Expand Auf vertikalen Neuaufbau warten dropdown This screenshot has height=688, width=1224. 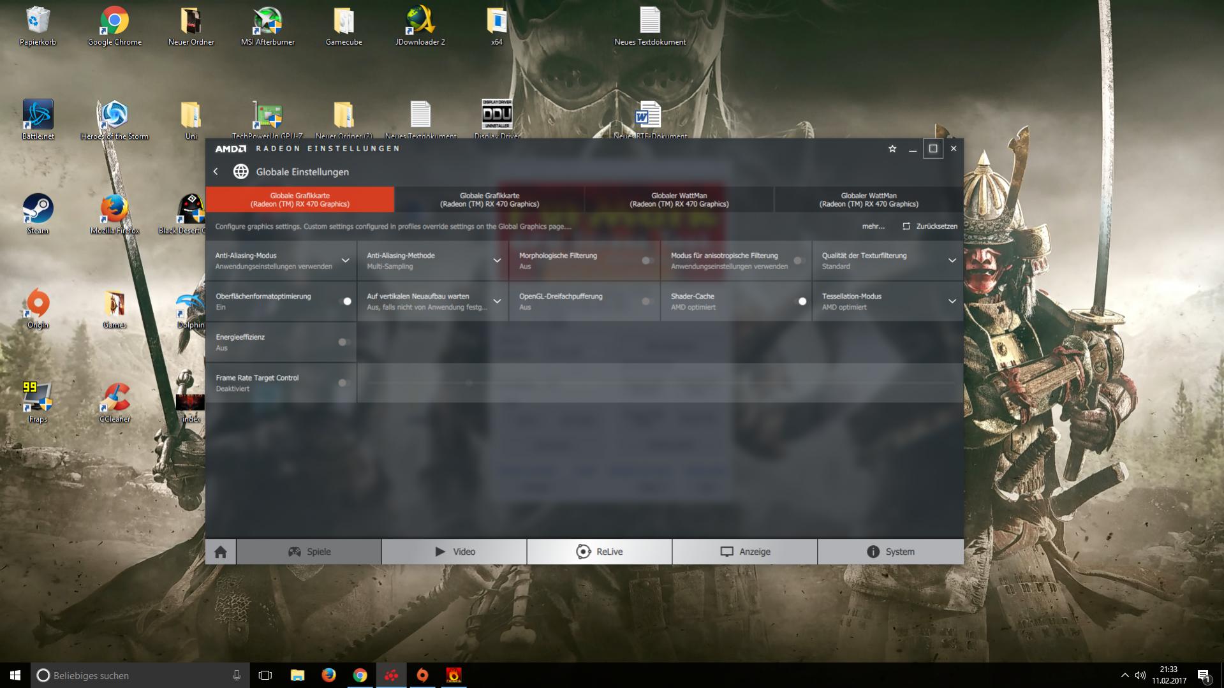pyautogui.click(x=497, y=301)
